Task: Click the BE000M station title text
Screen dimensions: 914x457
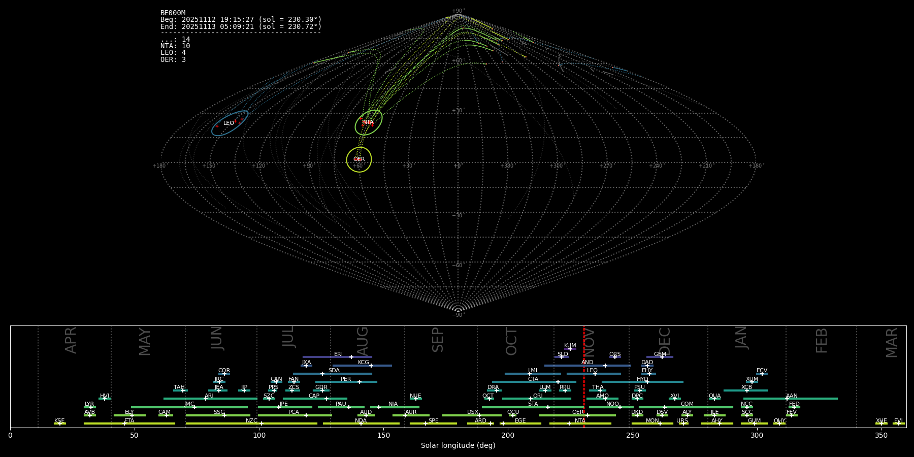Action: pos(173,13)
